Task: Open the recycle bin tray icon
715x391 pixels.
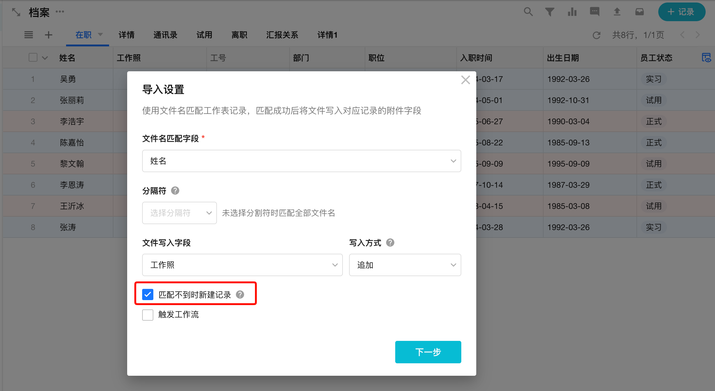Action: (x=639, y=12)
